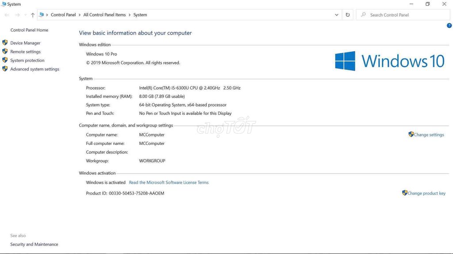The width and height of the screenshot is (453, 254).
Task: Click the Windows is activated text
Action: tap(106, 182)
